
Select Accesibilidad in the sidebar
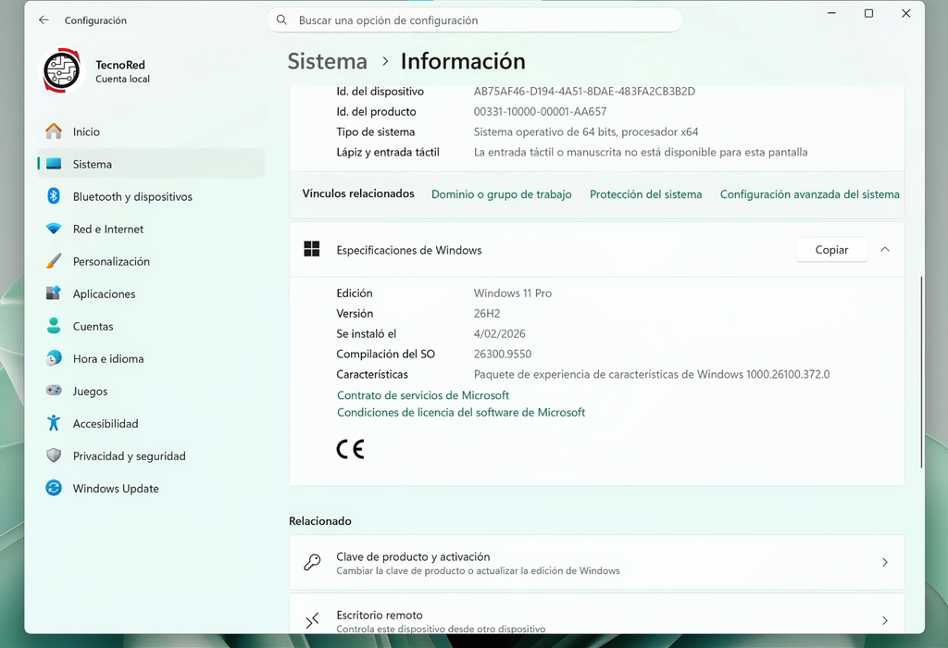pos(151,423)
